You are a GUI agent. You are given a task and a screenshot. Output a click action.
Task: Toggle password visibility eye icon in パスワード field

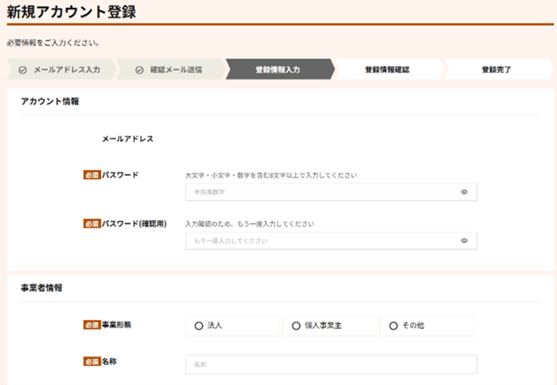click(x=464, y=192)
